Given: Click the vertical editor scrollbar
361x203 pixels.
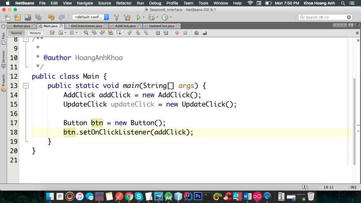Looking at the screenshot, I should 354,121.
